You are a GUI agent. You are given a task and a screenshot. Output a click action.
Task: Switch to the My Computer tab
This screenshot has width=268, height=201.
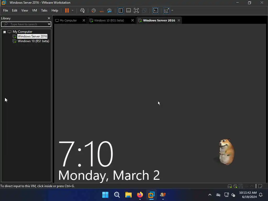(68, 20)
